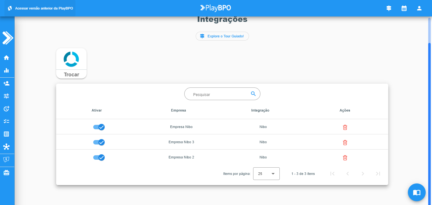Image resolution: width=432 pixels, height=205 pixels.
Task: Click the Empresa column header
Action: (179, 110)
